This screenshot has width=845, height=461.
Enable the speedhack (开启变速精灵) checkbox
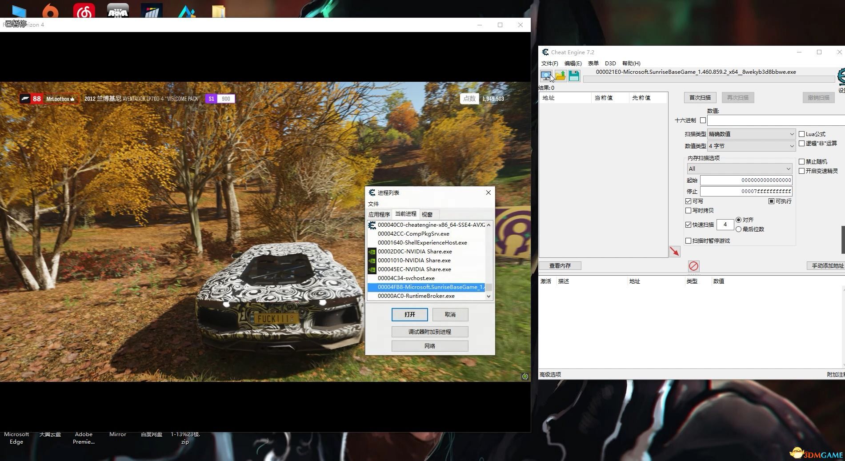point(801,171)
